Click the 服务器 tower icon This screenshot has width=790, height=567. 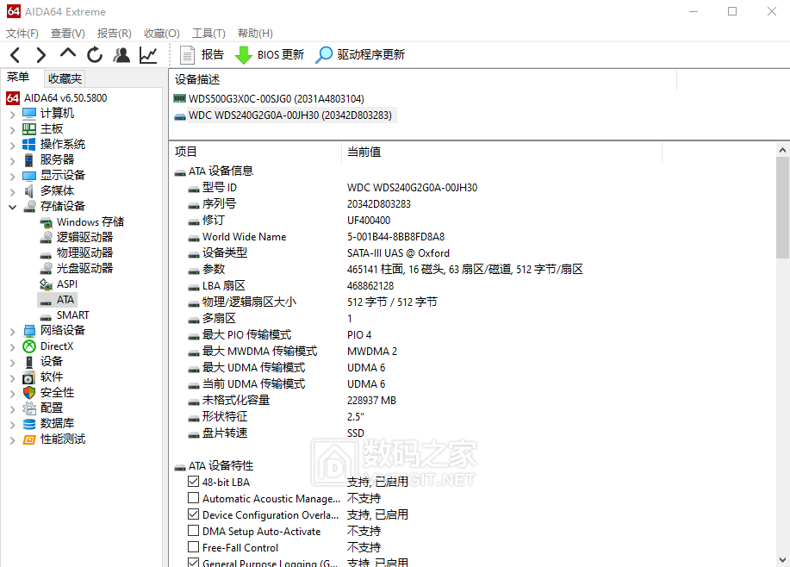pyautogui.click(x=29, y=159)
